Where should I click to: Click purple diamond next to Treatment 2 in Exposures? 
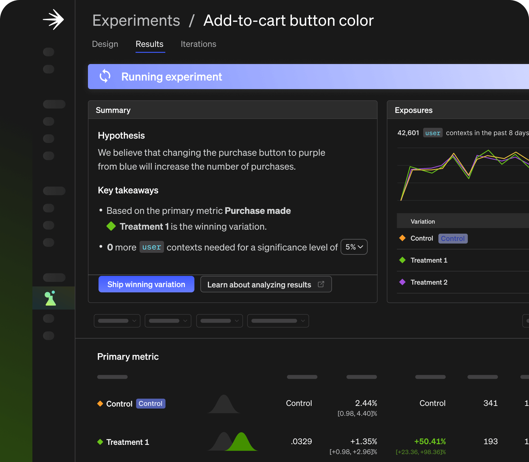(402, 282)
